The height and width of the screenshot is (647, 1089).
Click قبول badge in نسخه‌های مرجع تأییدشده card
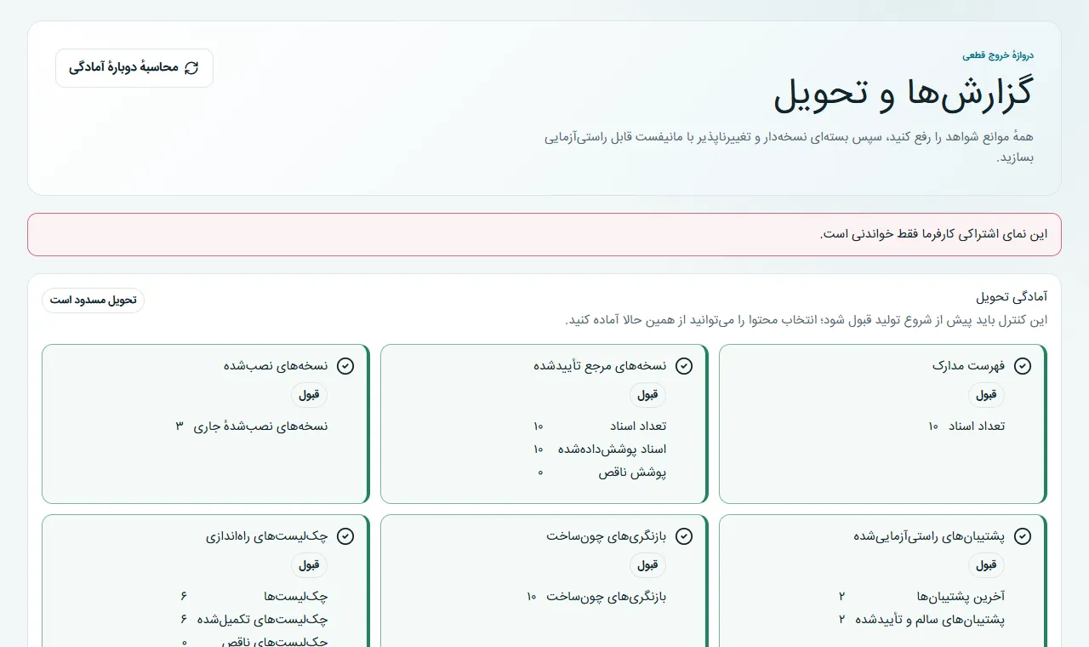coord(647,395)
